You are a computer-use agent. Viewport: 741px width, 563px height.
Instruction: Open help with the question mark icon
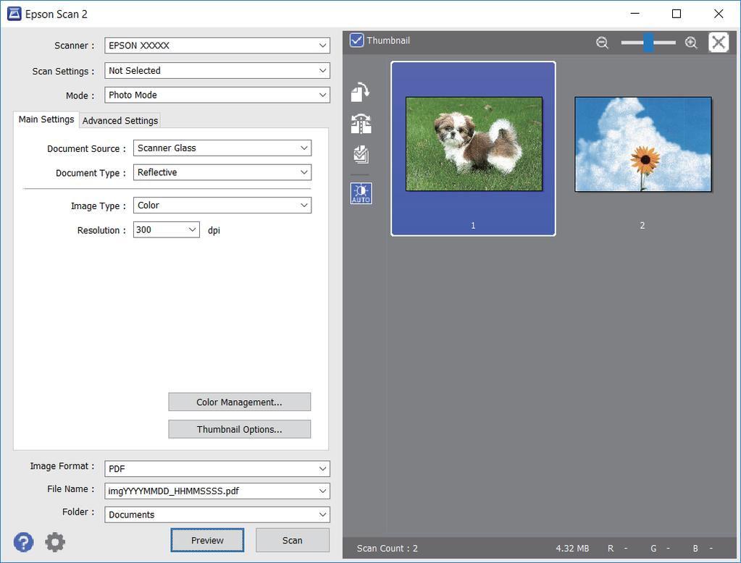pos(23,542)
